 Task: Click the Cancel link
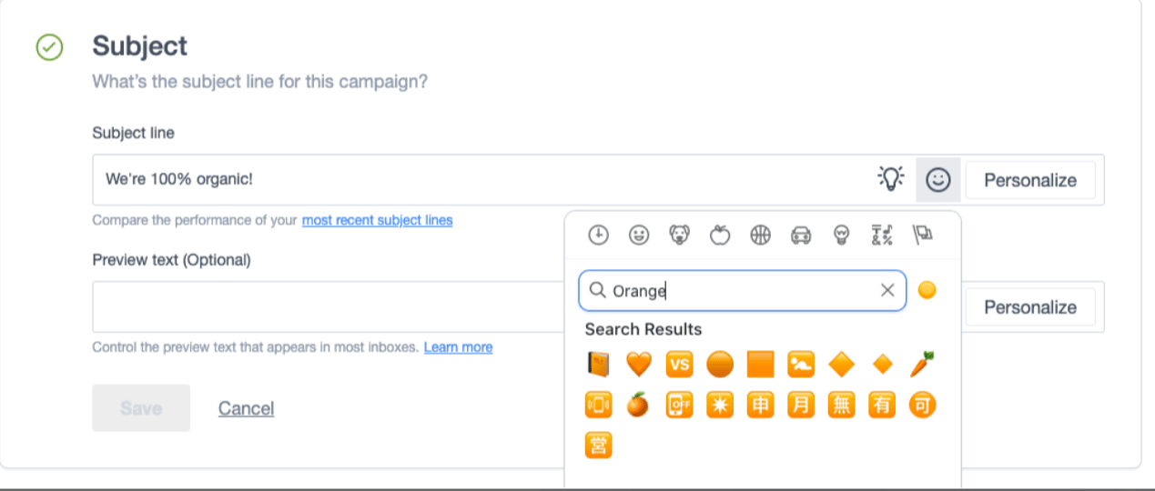pyautogui.click(x=246, y=408)
